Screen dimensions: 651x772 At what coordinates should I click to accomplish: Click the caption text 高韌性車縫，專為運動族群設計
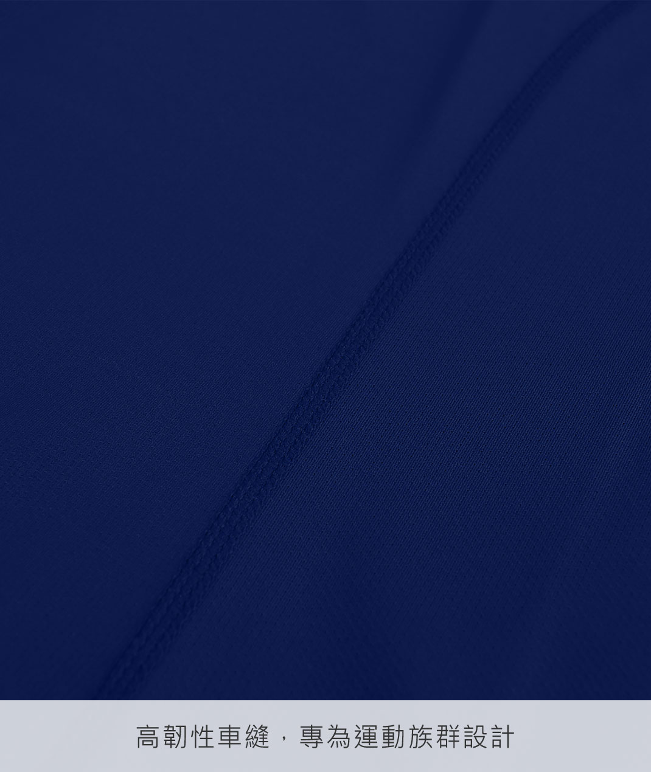pos(325,737)
